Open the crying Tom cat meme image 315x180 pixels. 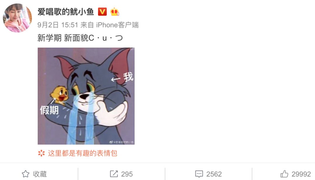point(86,96)
